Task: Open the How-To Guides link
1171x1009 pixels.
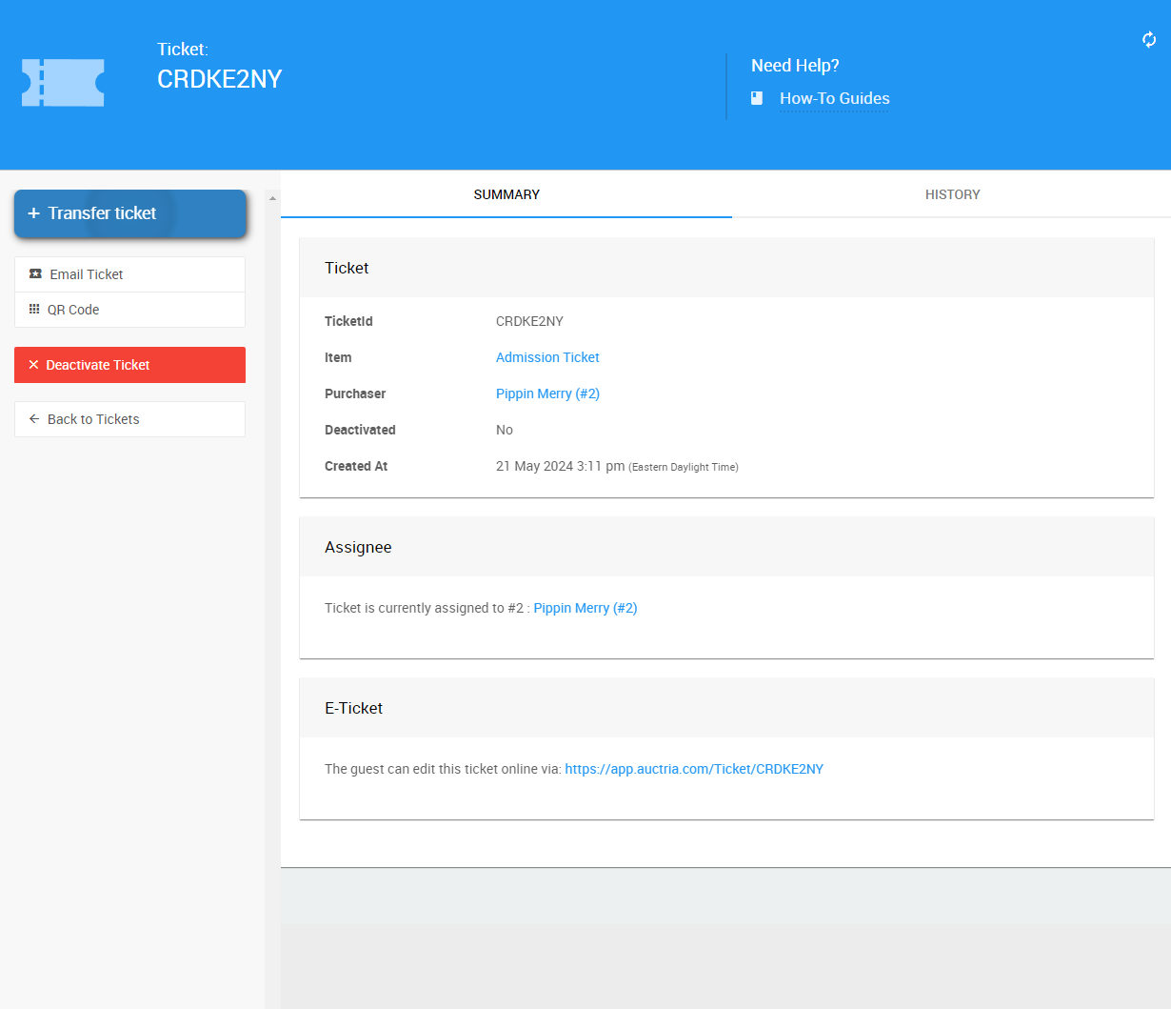Action: click(x=834, y=98)
